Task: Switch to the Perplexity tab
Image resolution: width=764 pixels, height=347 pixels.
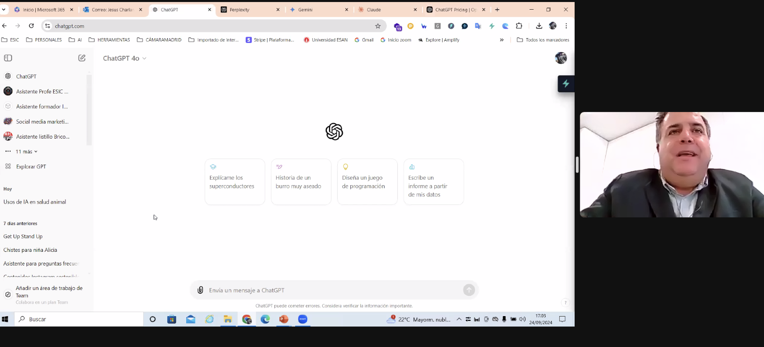Action: coord(250,10)
